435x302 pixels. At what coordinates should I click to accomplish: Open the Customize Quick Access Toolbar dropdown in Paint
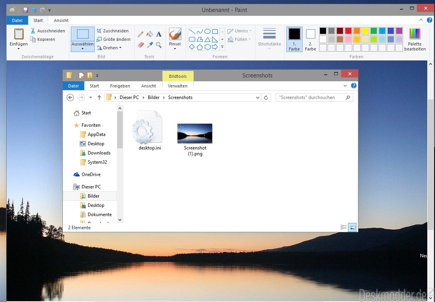pyautogui.click(x=49, y=10)
